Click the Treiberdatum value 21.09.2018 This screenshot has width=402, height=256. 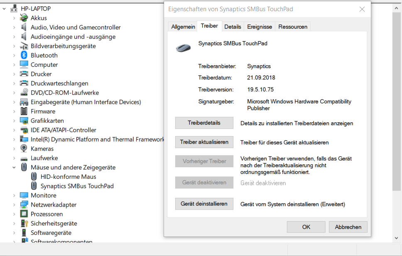[261, 78]
